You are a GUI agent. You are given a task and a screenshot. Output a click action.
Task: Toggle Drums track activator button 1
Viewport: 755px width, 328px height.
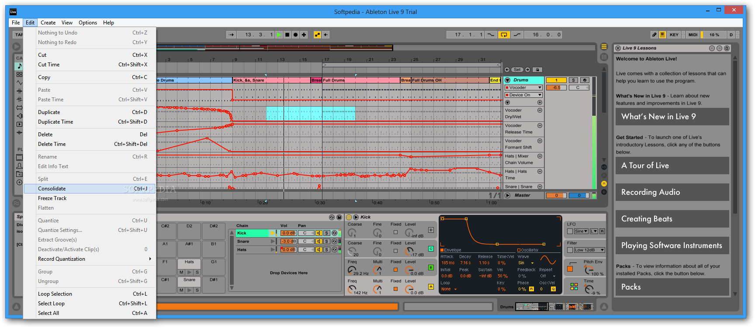[x=556, y=80]
